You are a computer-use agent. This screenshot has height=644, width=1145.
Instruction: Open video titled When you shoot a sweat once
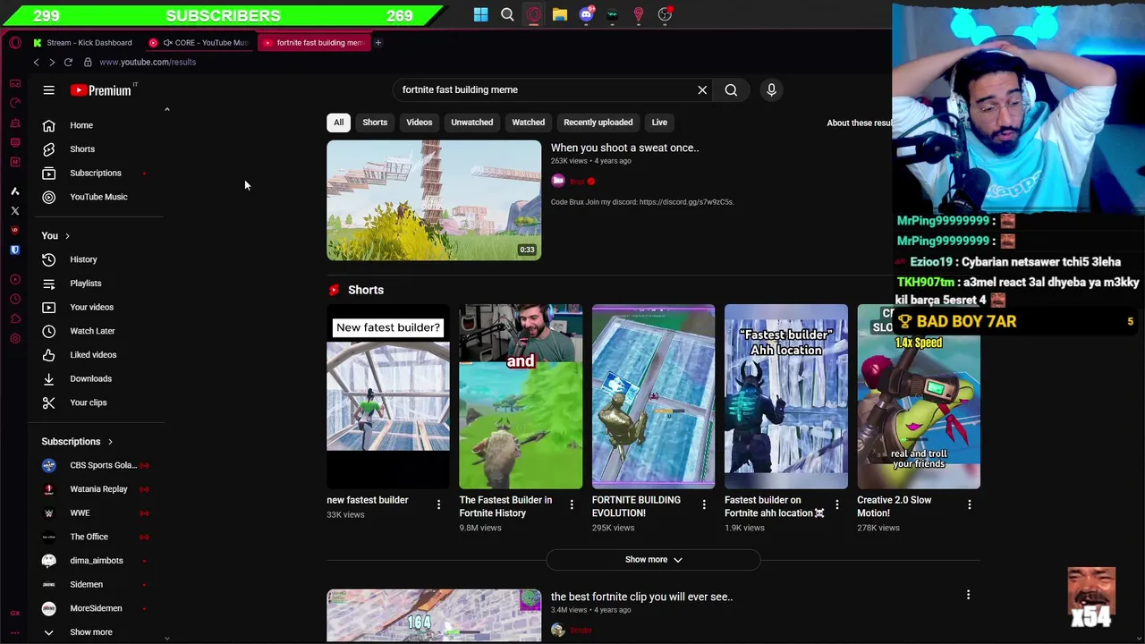click(x=624, y=148)
